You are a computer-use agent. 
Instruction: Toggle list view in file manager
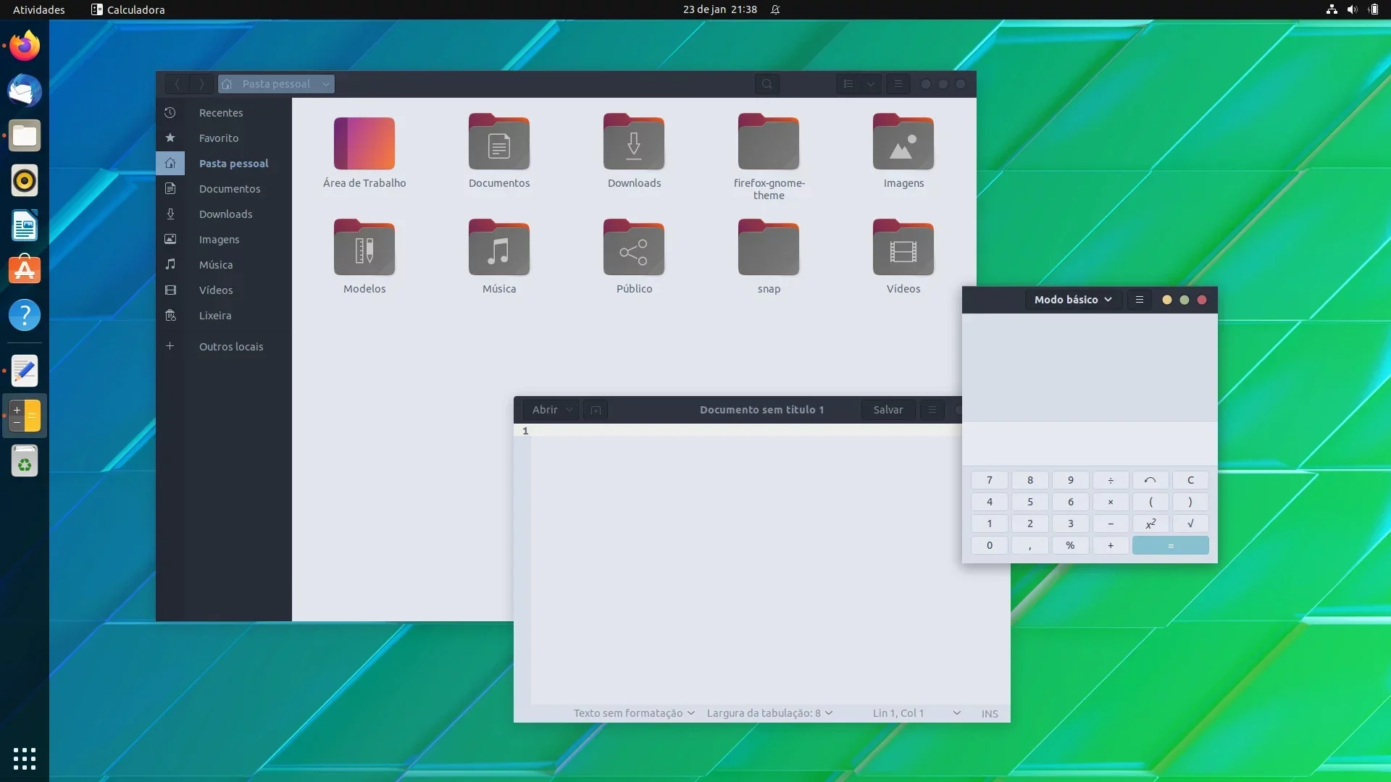(848, 84)
